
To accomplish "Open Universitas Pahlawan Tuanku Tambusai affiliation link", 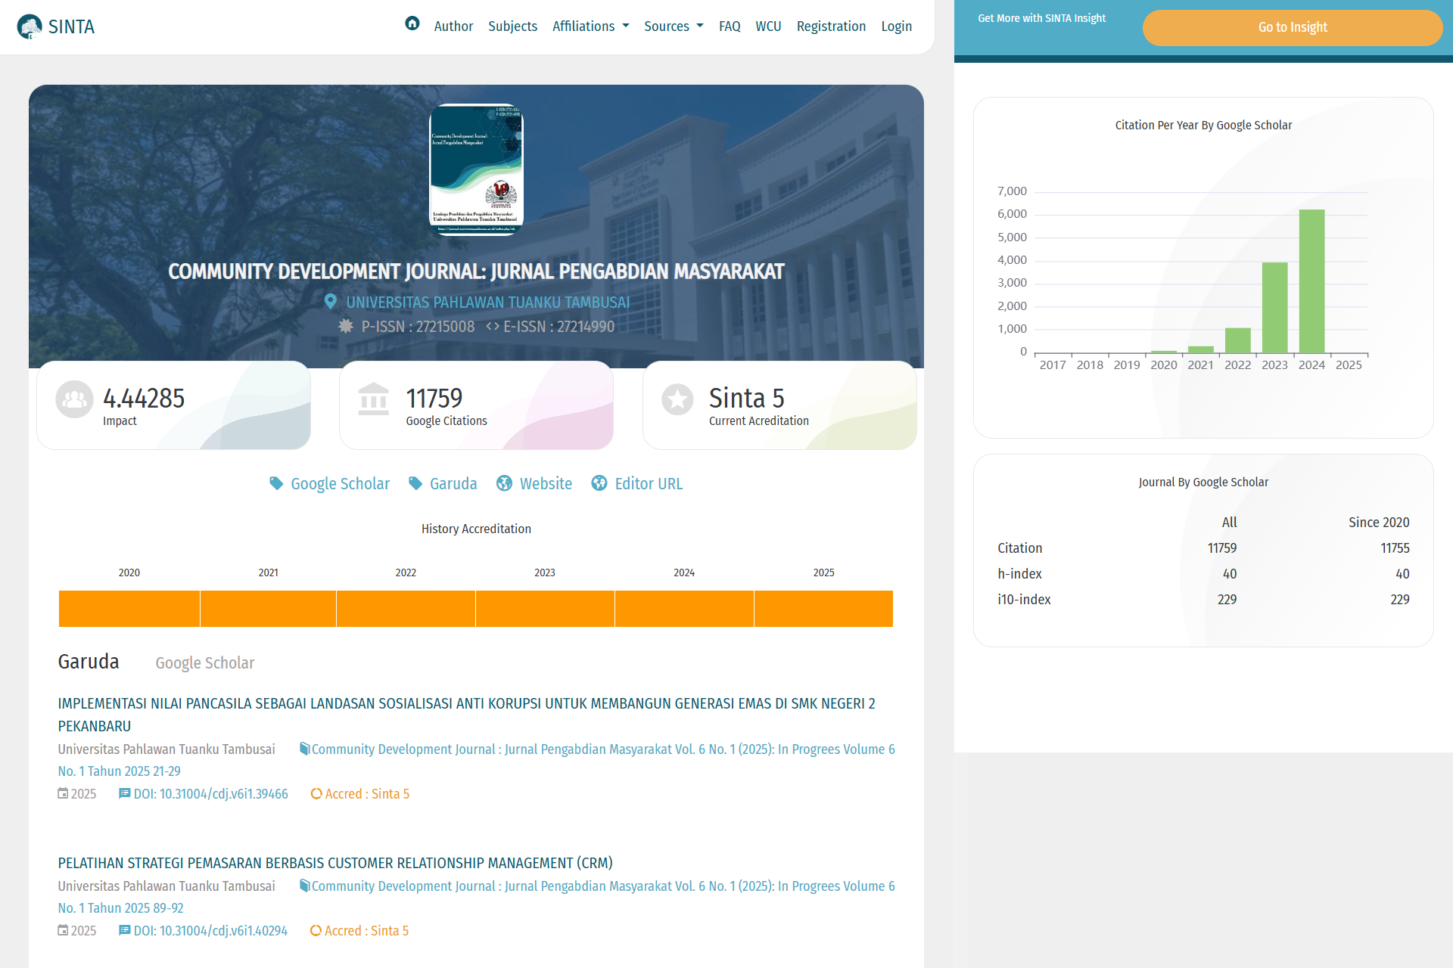I will 487,302.
